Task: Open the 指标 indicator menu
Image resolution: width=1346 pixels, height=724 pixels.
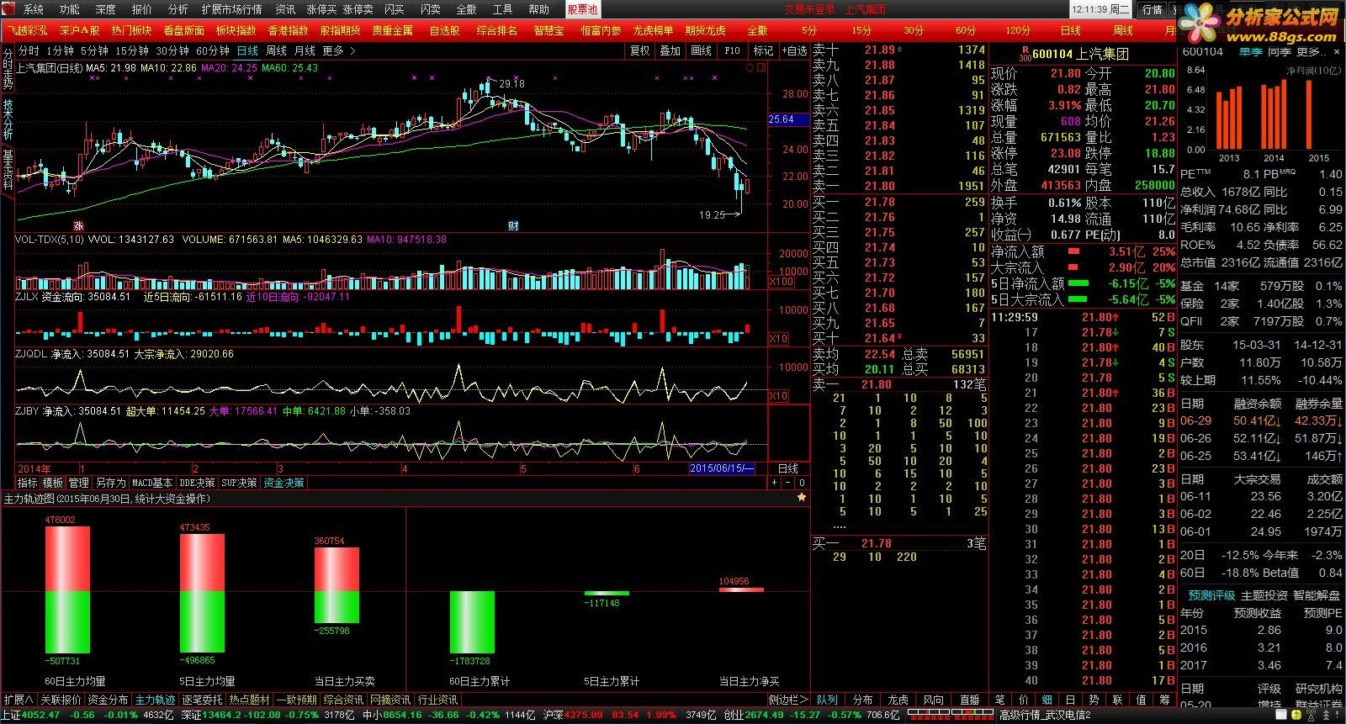Action: pos(28,483)
